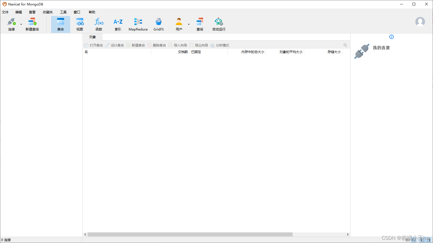Click the New Query (新建查询) toolbar icon
Image resolution: width=433 pixels, height=243 pixels.
(x=32, y=22)
